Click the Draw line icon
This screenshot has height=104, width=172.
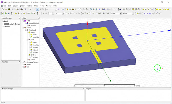pyautogui.click(x=143, y=9)
